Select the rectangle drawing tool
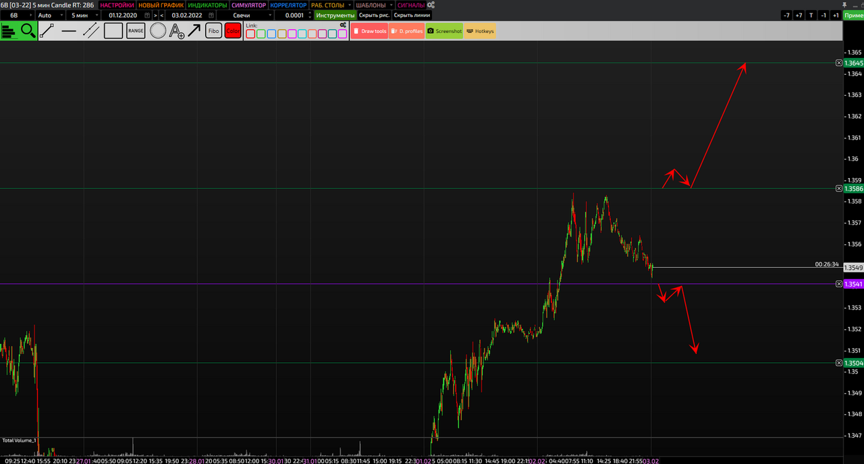The height and width of the screenshot is (464, 864). tap(113, 30)
